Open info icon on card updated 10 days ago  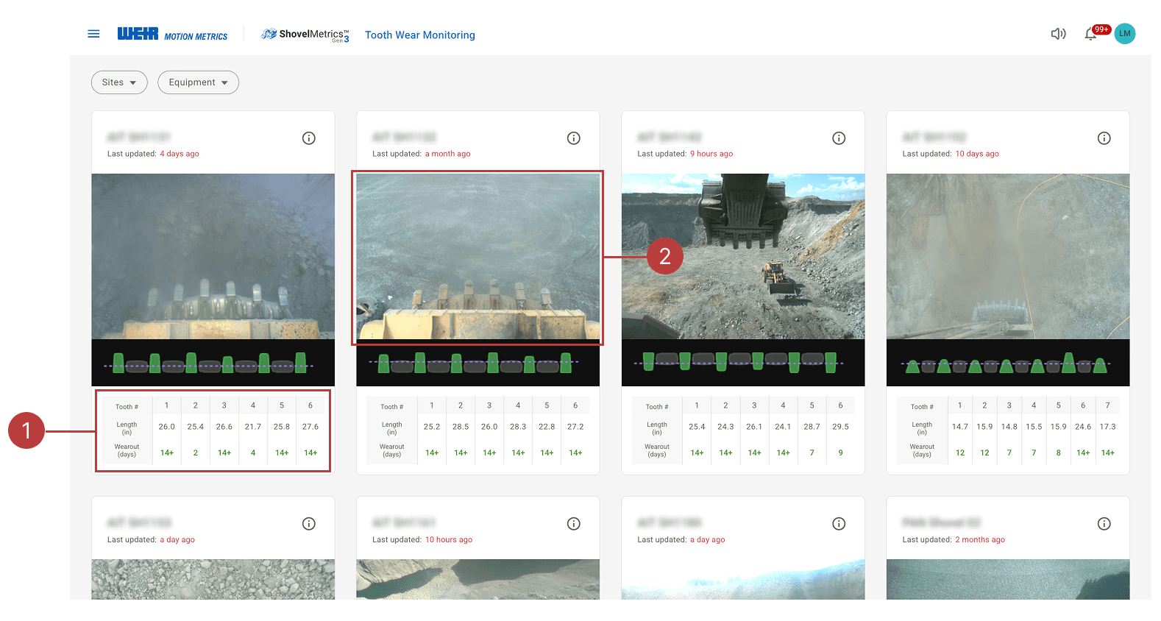click(1104, 138)
